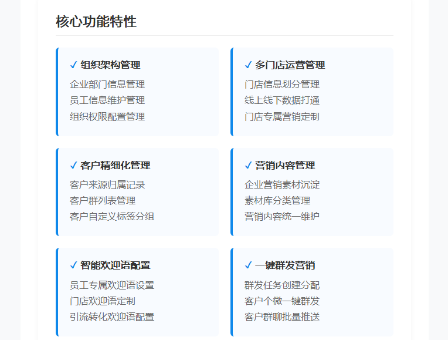Click the 一键群发营销 card title
This screenshot has height=340, width=448.
pos(285,265)
